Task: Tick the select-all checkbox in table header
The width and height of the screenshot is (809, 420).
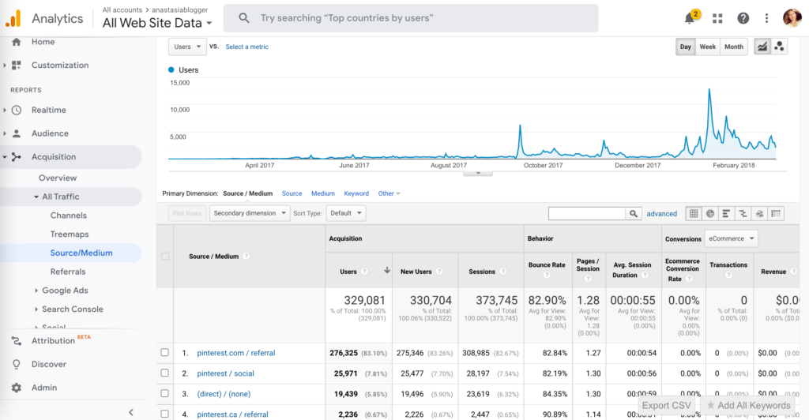Action: 165,256
